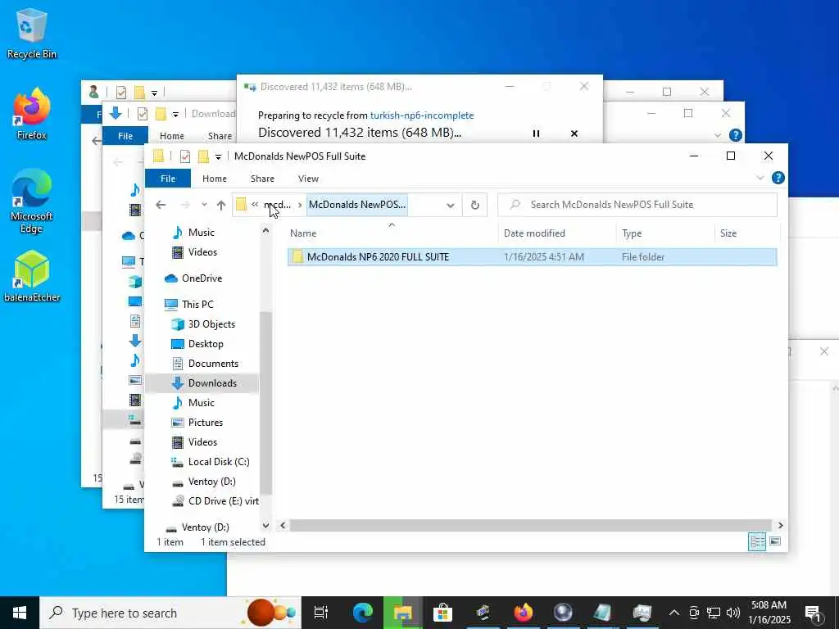Select 3D Objects in the navigation pane

tap(211, 324)
